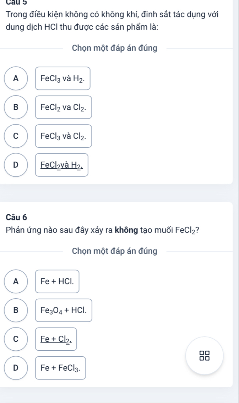Pick circle D in Câu 6
239x403 pixels.
tap(16, 368)
